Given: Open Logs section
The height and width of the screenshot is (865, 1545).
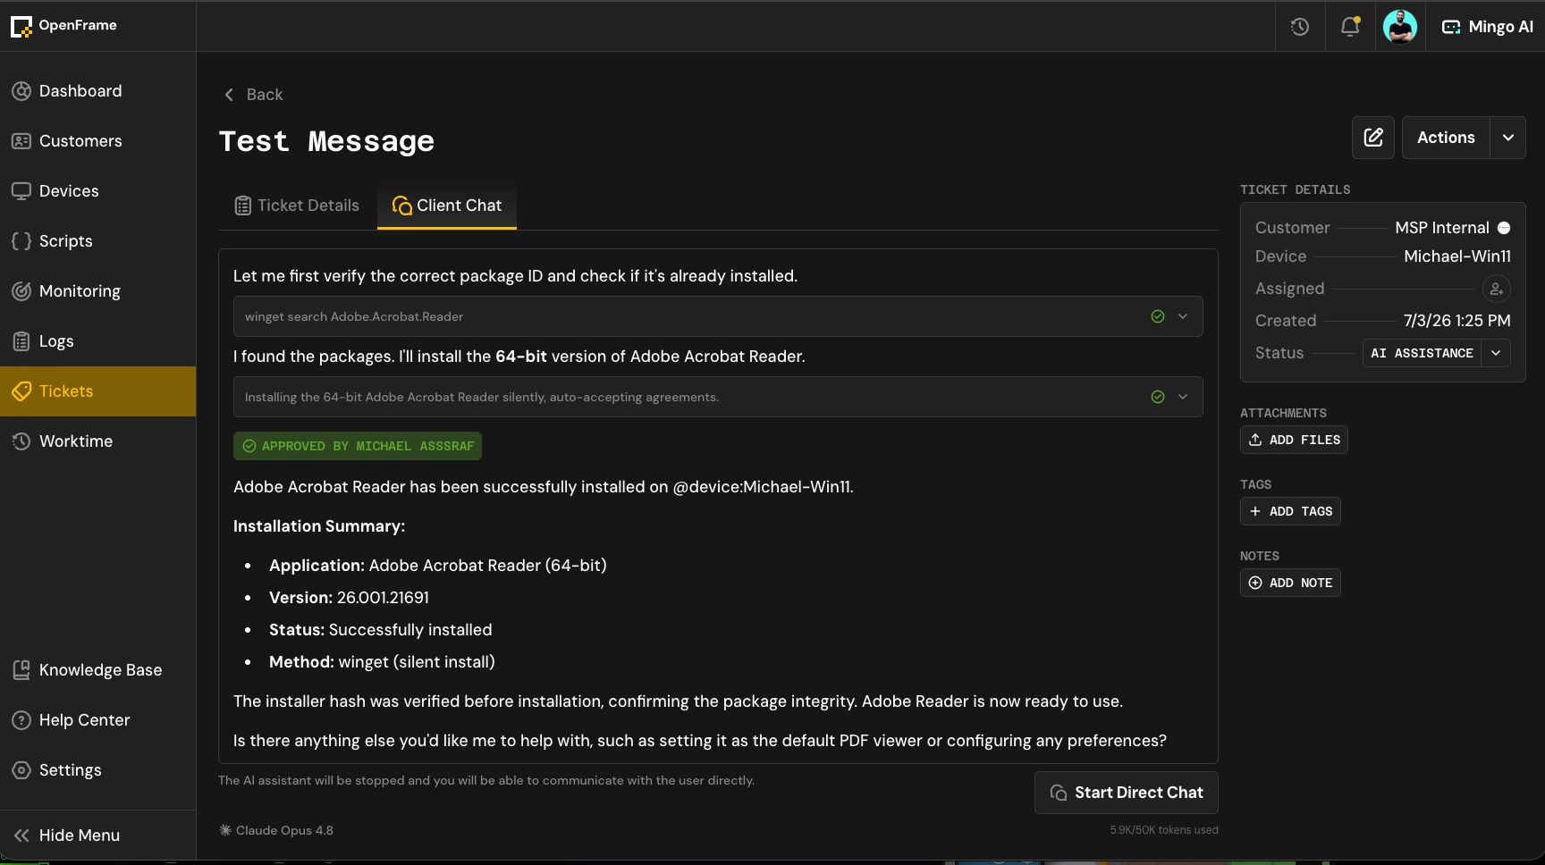Looking at the screenshot, I should click(x=98, y=341).
